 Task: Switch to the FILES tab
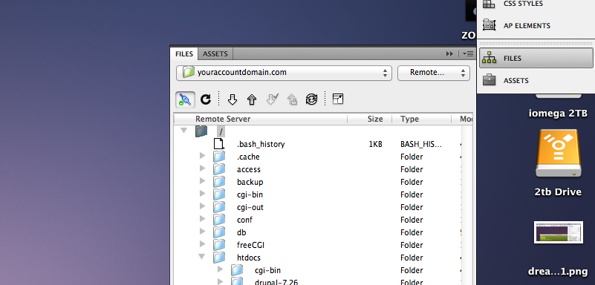tap(184, 54)
